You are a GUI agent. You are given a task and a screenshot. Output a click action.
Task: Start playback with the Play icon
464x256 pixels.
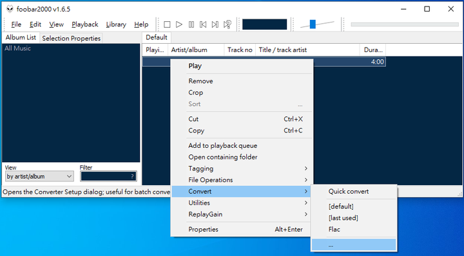pos(179,24)
